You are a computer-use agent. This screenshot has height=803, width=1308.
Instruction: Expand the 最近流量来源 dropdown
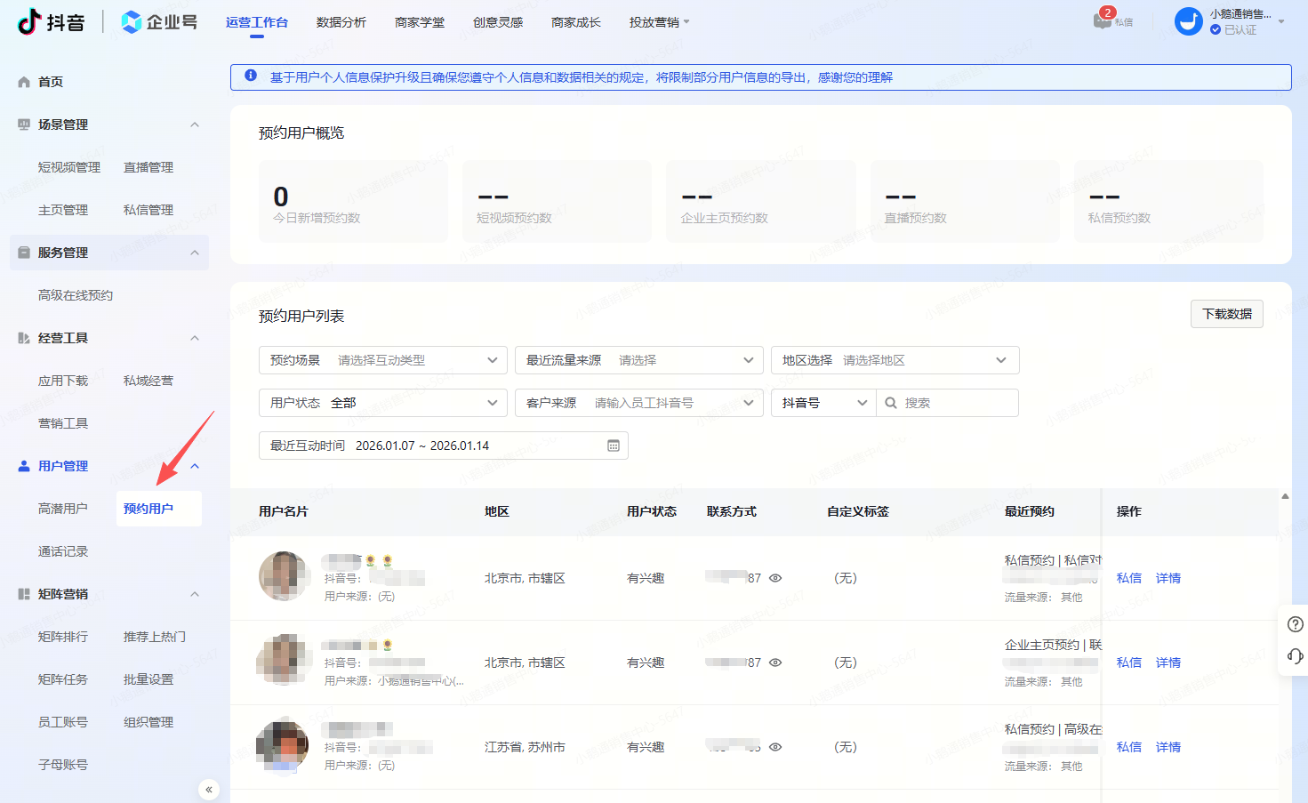pos(749,360)
